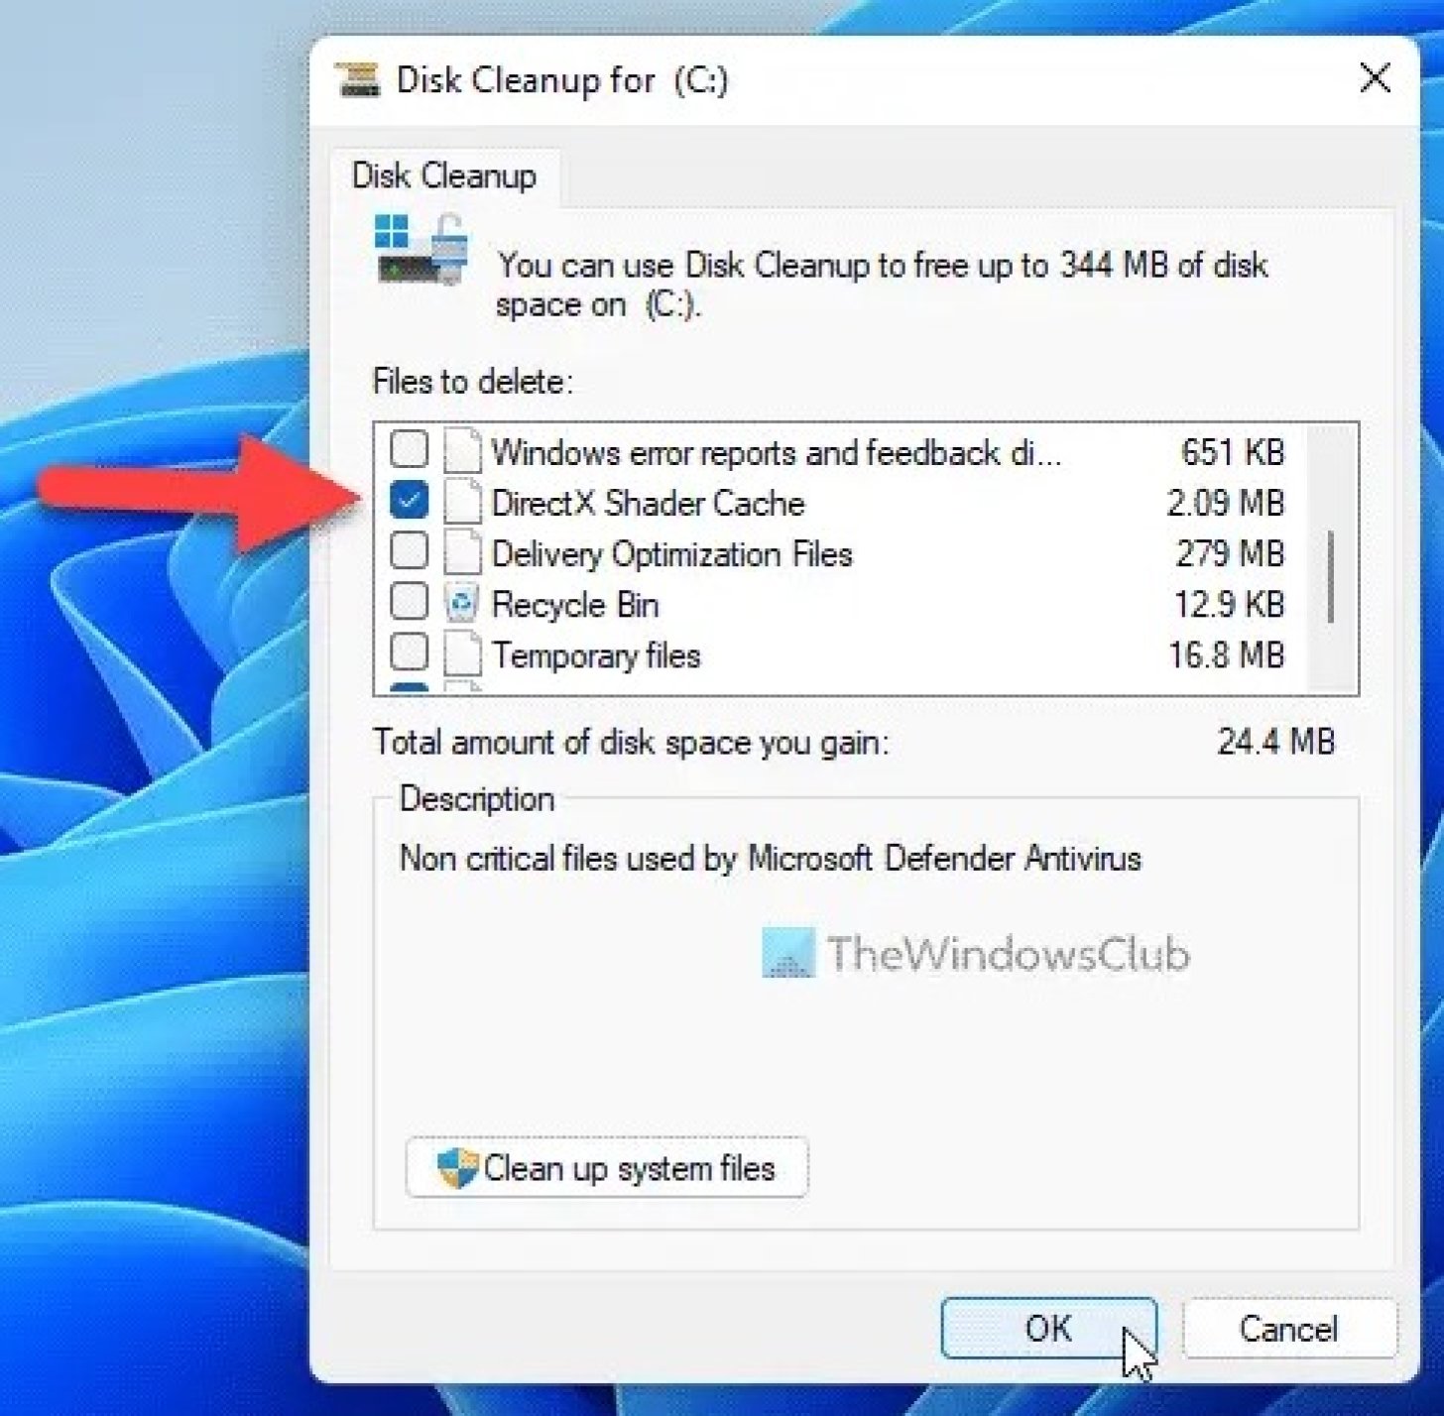
Task: Select the 'Delivery Optimization Files' row label
Action: 672,553
